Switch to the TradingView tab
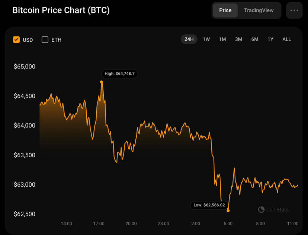 (259, 10)
